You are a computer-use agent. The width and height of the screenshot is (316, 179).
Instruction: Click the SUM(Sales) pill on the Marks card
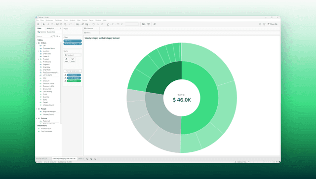point(74,81)
